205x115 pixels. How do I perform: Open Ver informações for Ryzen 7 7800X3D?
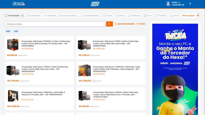tap(99, 74)
